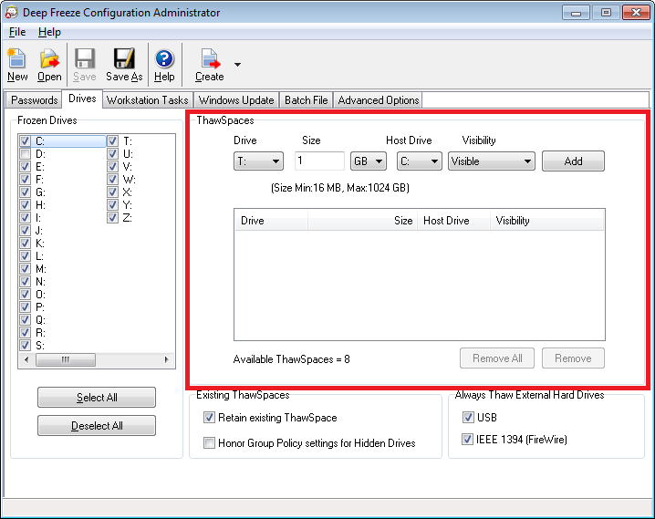Enable the D: drive checkbox
655x519 pixels.
(x=26, y=154)
